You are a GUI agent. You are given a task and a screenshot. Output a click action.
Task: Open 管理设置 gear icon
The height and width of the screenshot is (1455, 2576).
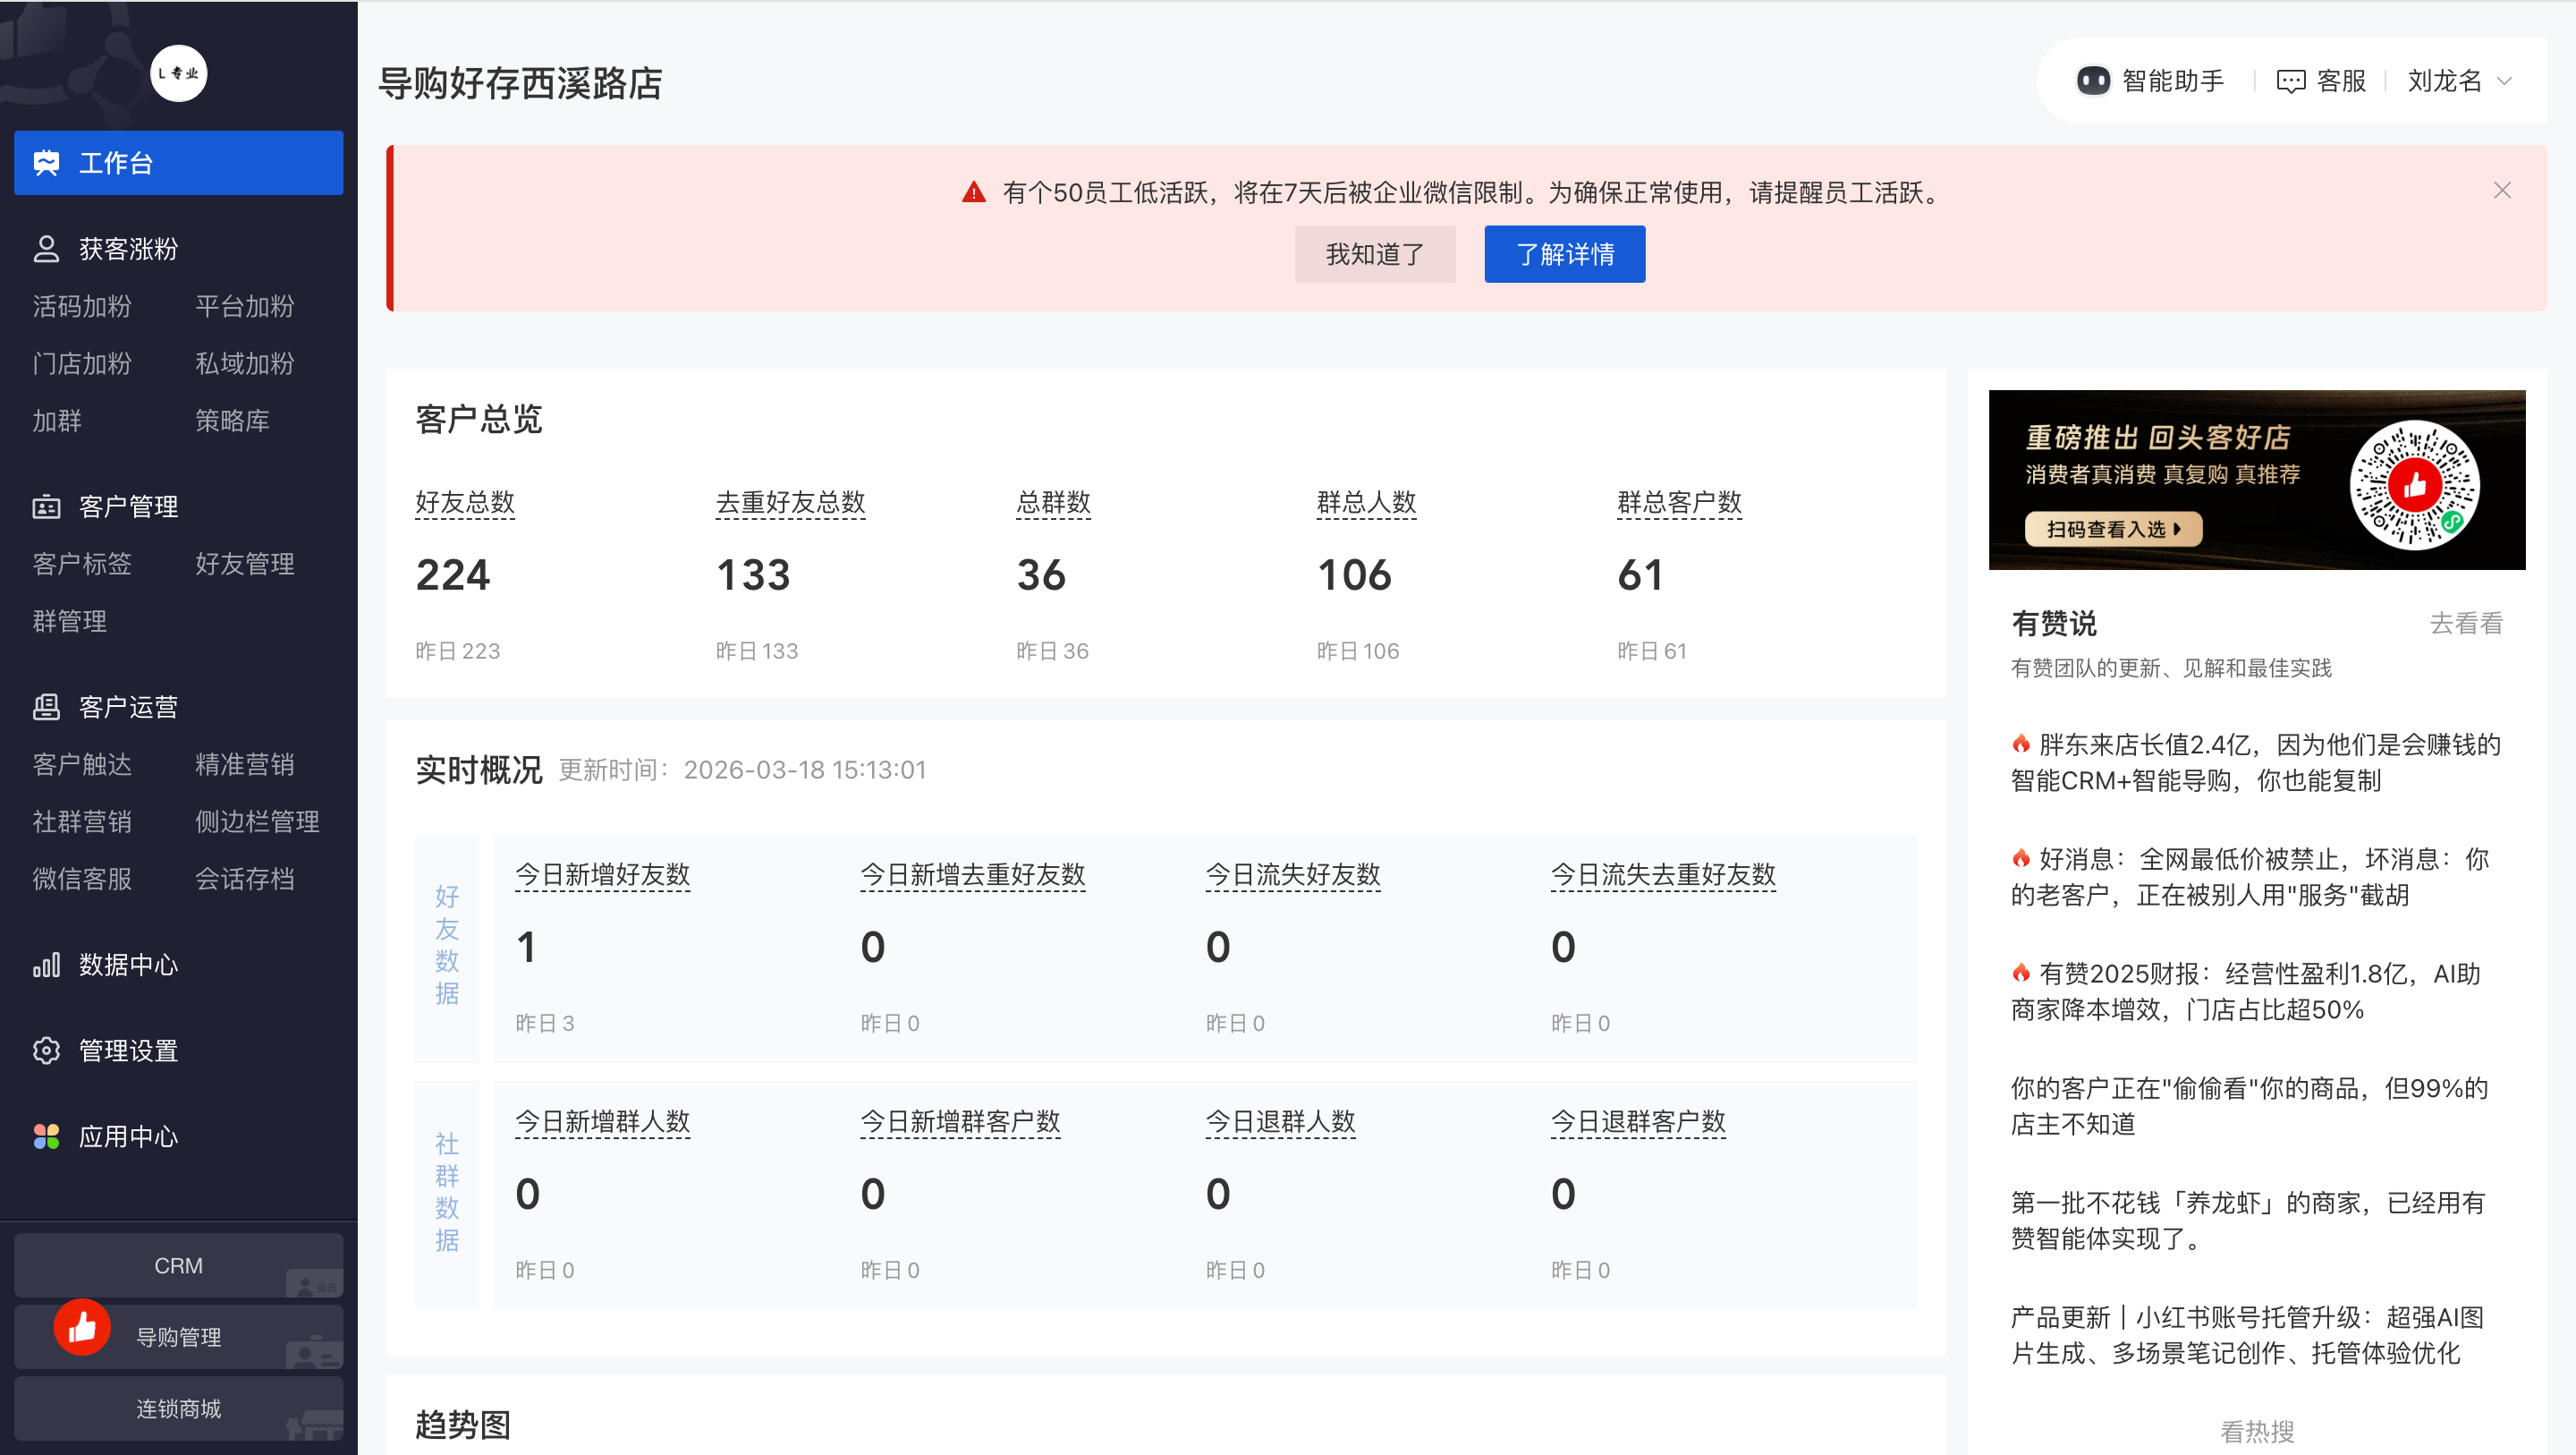(46, 1051)
